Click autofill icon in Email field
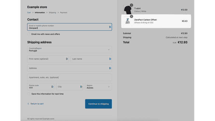The image size is (215, 121). pyautogui.click(x=110, y=27)
